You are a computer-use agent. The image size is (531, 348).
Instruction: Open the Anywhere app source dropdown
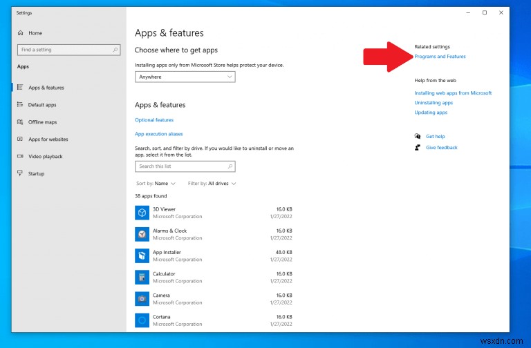point(185,77)
